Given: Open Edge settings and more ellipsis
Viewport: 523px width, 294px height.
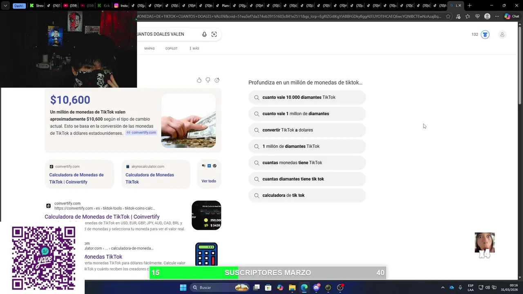Looking at the screenshot, I should click(497, 16).
